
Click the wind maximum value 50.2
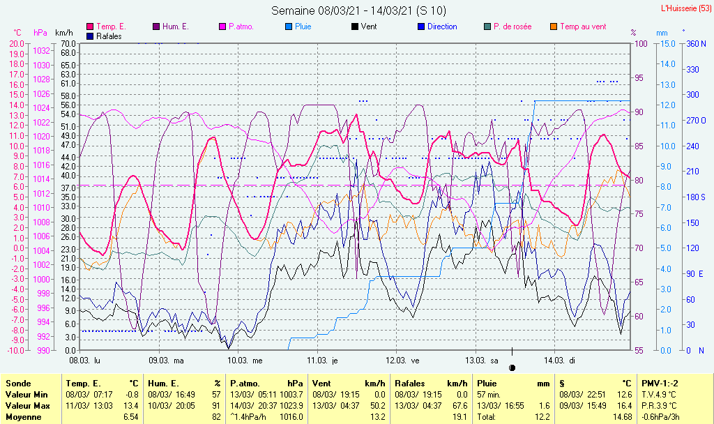377,406
